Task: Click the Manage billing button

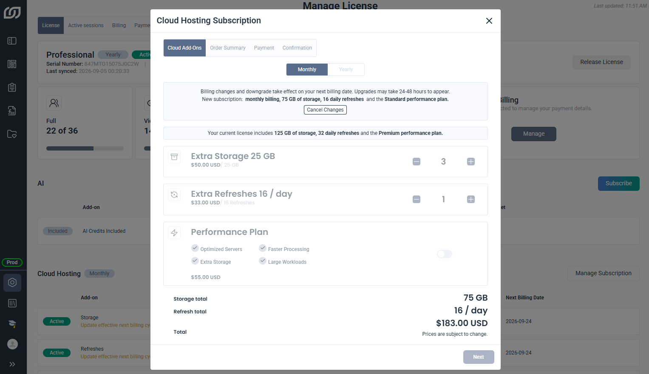Action: click(x=533, y=134)
